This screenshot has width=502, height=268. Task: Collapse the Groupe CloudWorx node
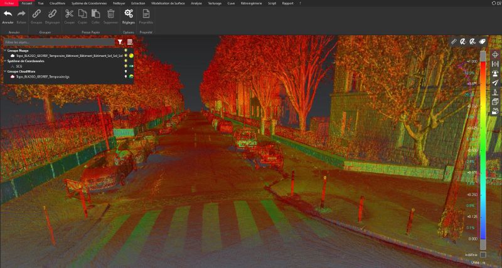[x=5, y=71]
